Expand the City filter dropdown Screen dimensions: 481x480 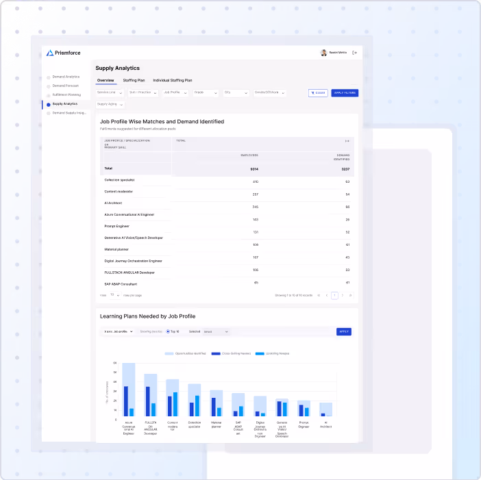pos(236,92)
